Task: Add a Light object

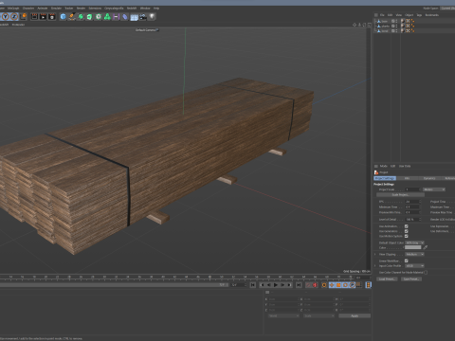Action: tap(152, 16)
